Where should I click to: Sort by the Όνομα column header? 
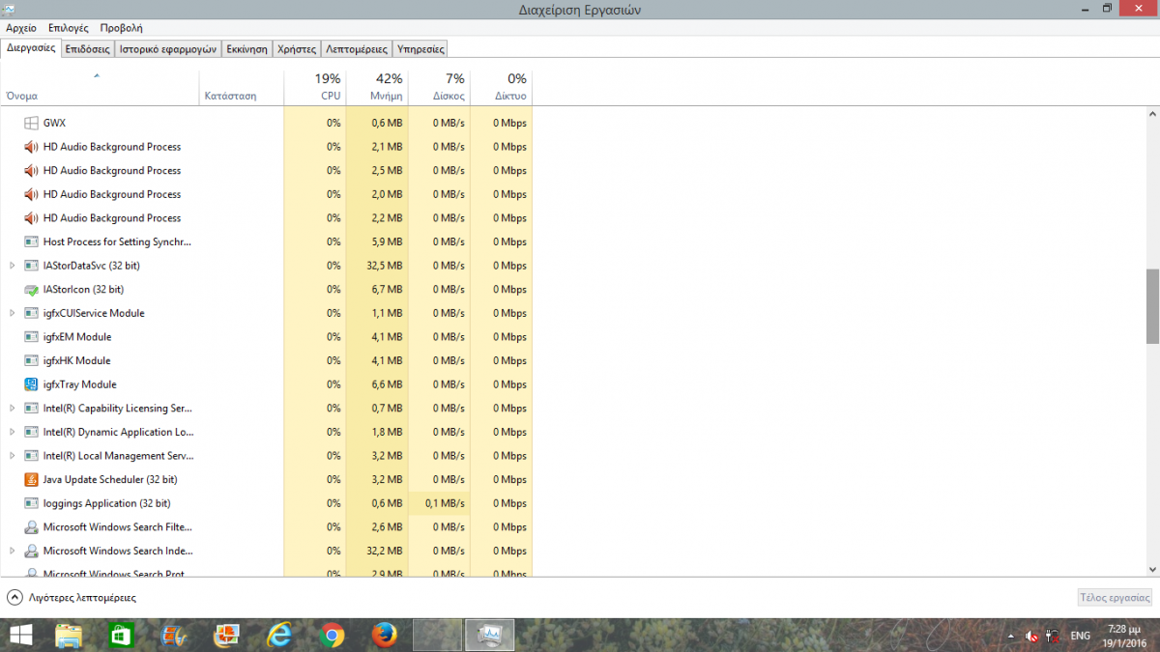[x=100, y=87]
